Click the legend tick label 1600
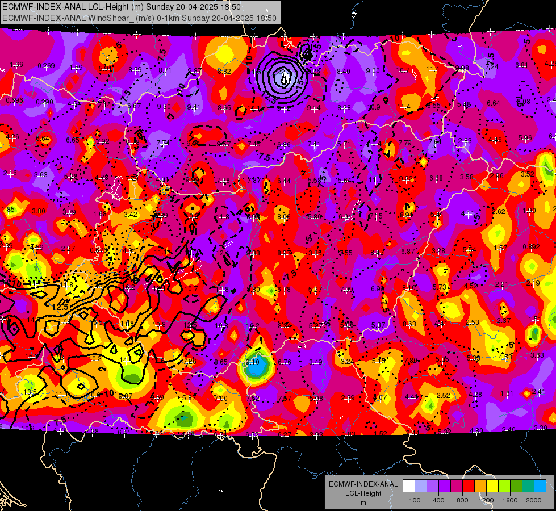This screenshot has height=511, width=556. [510, 500]
